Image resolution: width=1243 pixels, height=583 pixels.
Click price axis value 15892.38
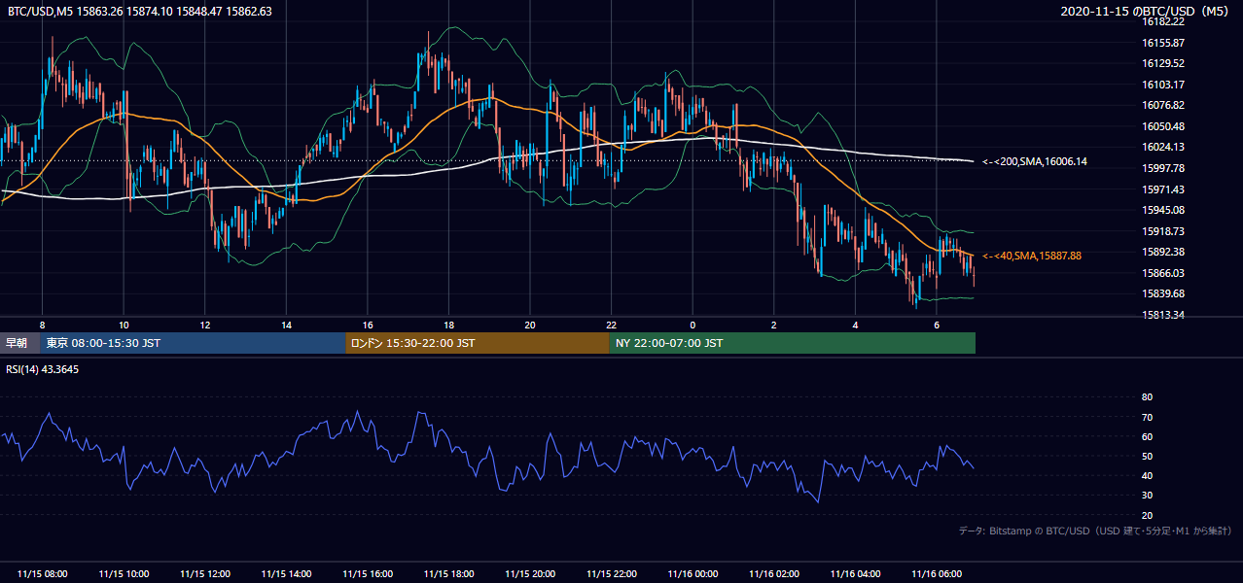(1162, 252)
